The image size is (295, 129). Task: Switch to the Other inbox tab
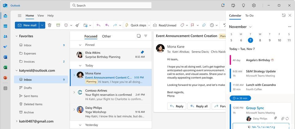pos(106,36)
